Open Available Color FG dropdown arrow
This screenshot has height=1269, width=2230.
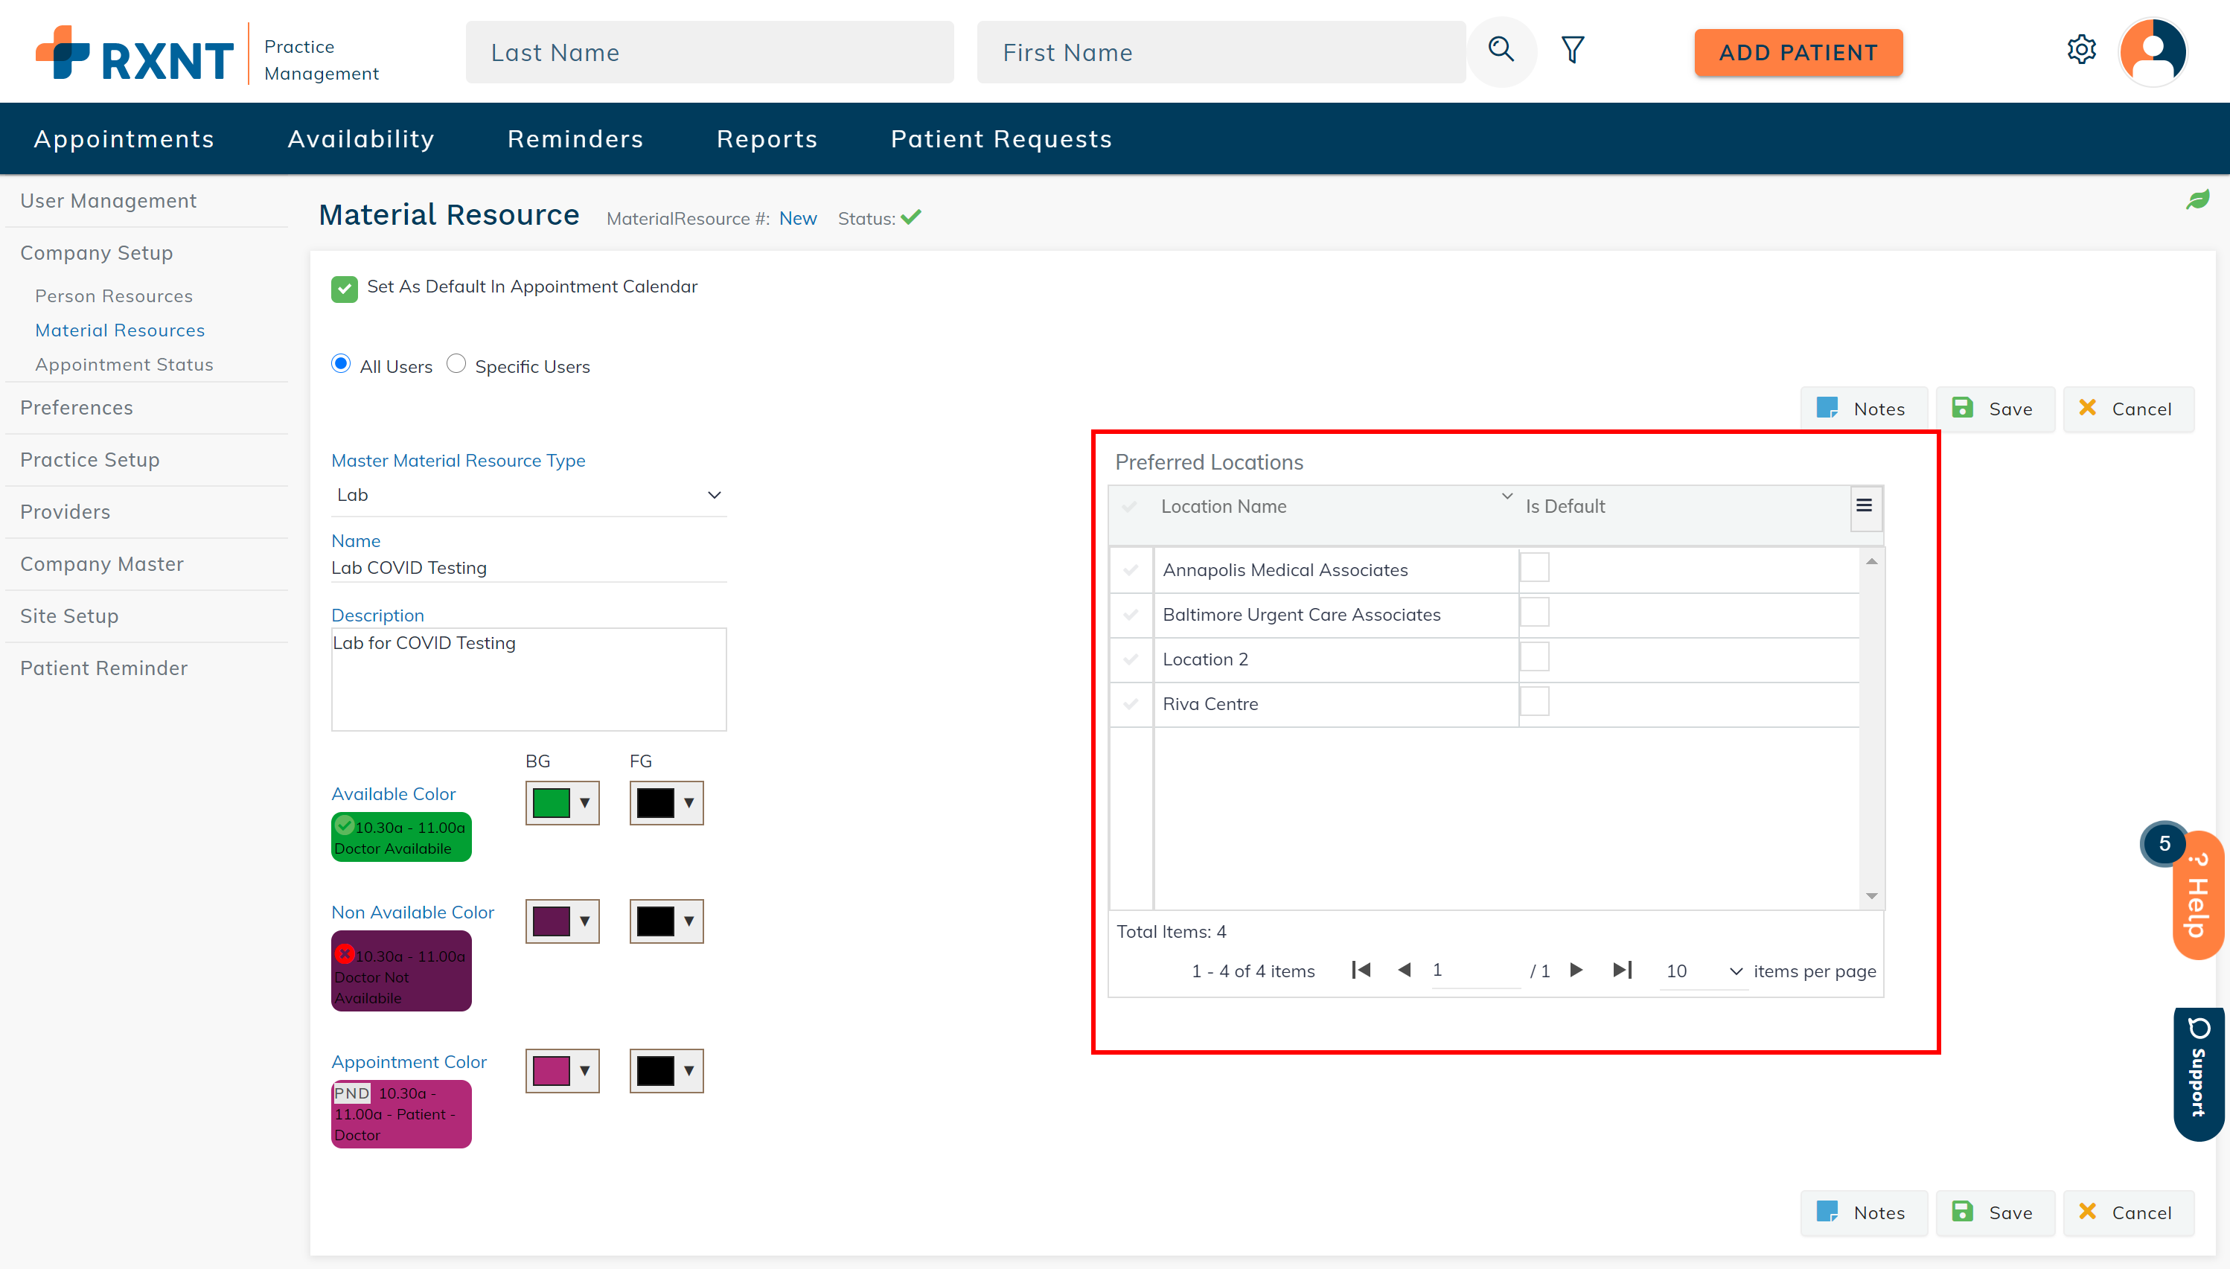(x=689, y=803)
